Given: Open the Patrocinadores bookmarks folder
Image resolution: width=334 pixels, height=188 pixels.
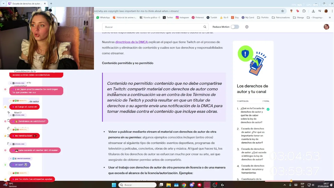Looking at the screenshot, I should (x=281, y=17).
